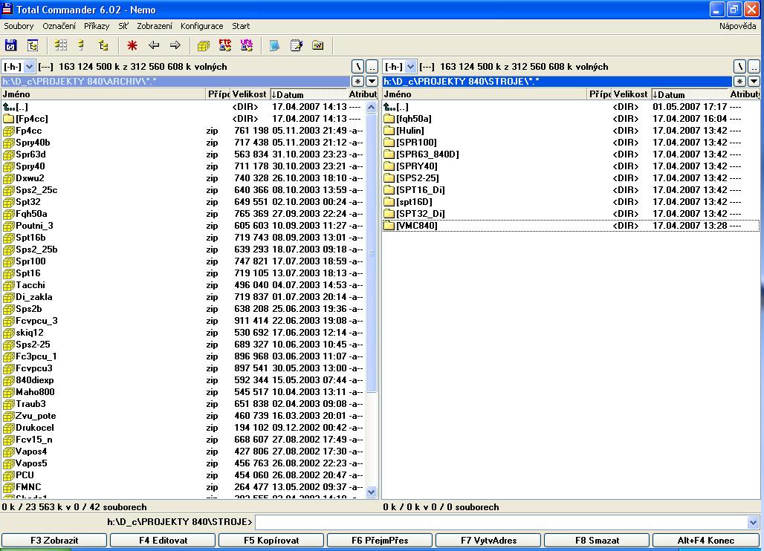
Task: Click the red asterisk invert selection icon
Action: pos(132,46)
